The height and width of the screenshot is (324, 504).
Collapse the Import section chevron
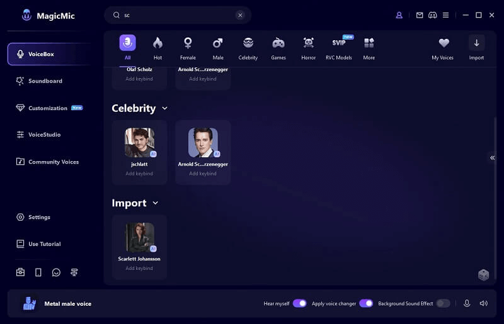156,203
